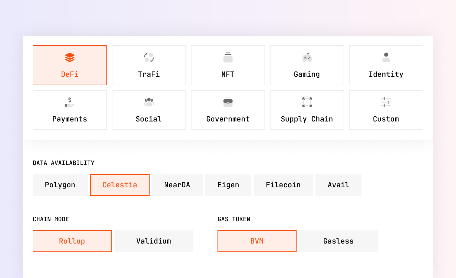Click the Government briefcase icon

click(x=228, y=102)
